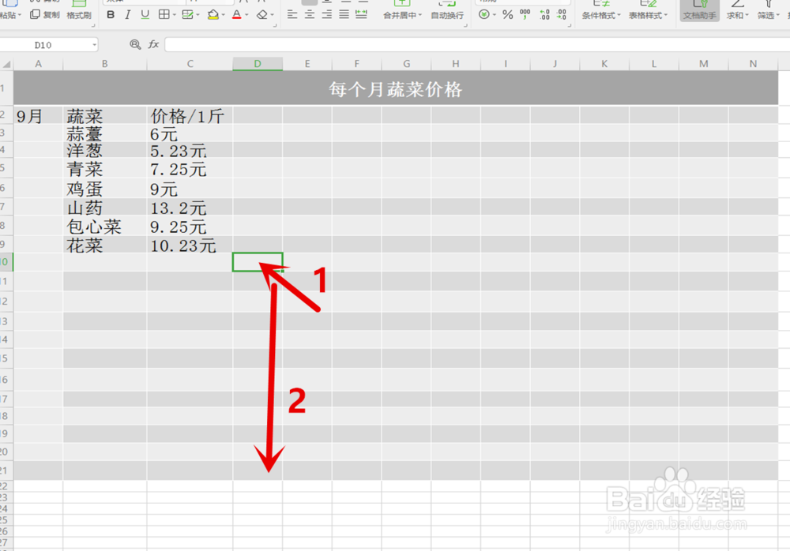Click the eraser clear icon

[x=262, y=15]
